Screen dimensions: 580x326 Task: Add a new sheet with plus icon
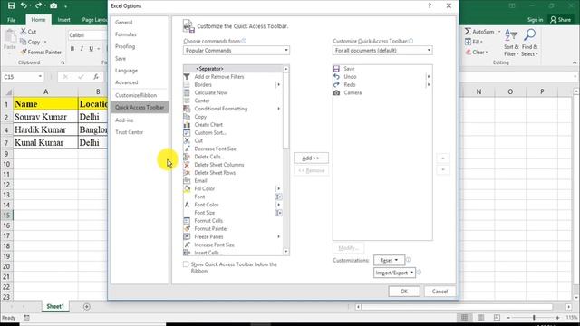coord(87,306)
